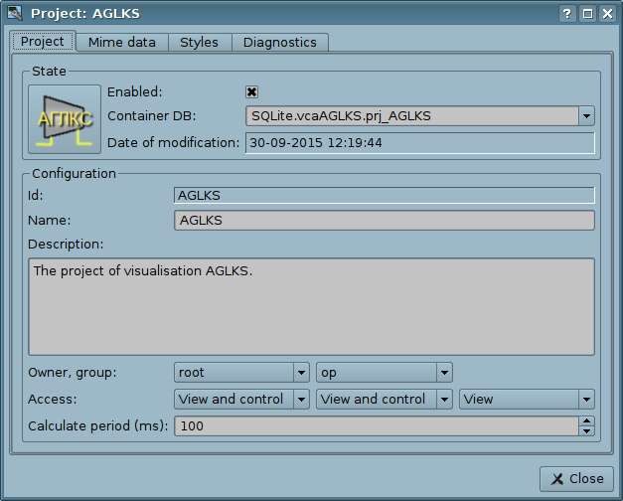Open the group op dropdown
The image size is (623, 501).
(444, 373)
